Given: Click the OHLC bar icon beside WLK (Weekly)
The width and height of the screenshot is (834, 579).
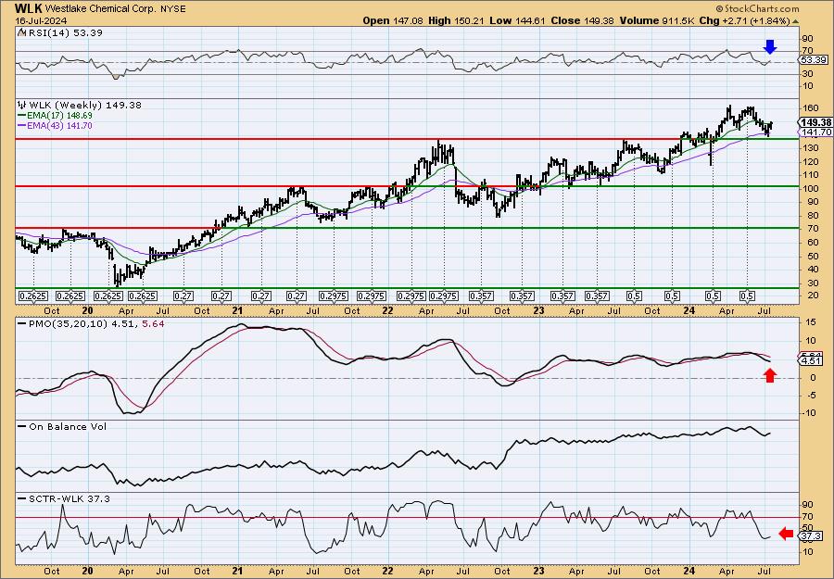Looking at the screenshot, I should tap(21, 105).
